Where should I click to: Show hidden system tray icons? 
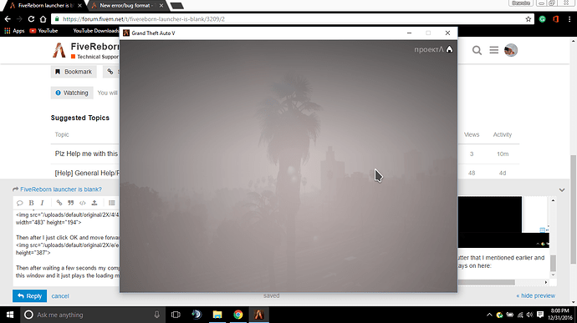(489, 315)
